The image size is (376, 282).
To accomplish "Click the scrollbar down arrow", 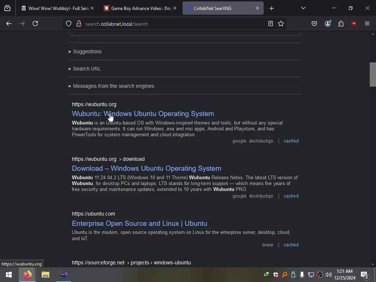I will 373,264.
